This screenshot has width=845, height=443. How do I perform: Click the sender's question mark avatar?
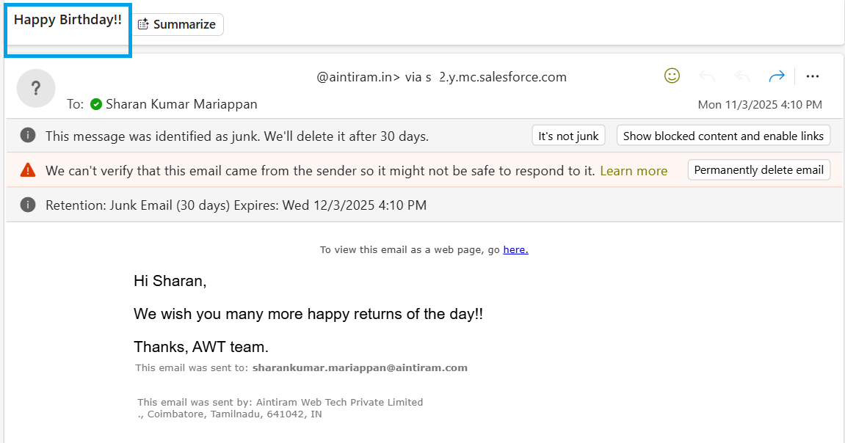(36, 89)
